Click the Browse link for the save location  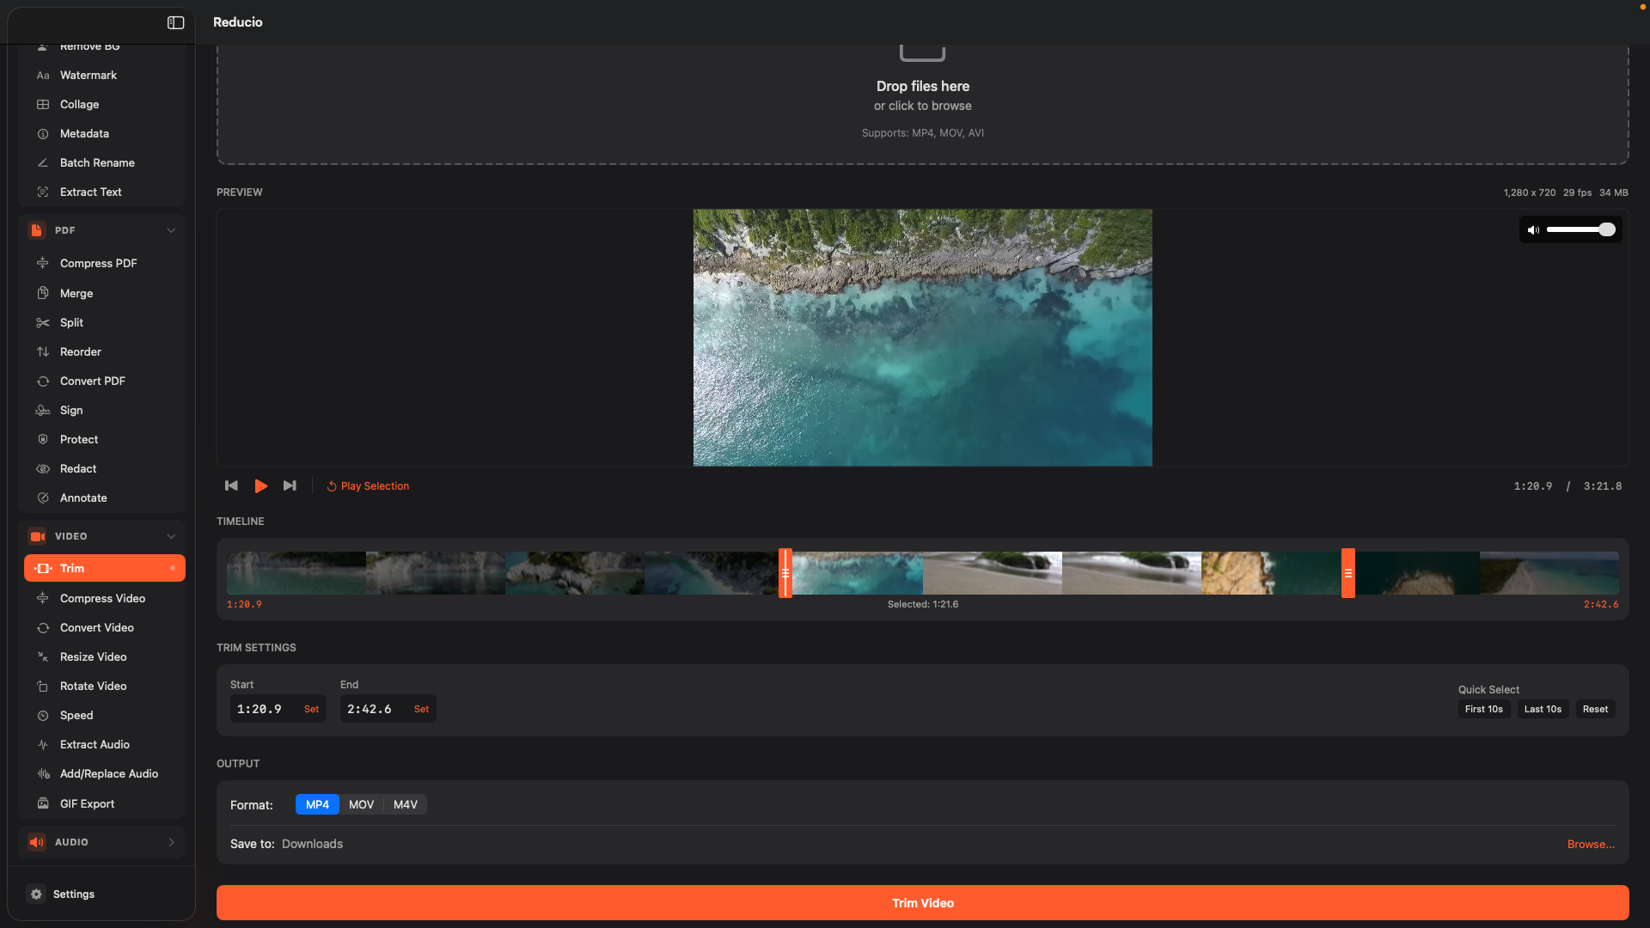coord(1590,844)
